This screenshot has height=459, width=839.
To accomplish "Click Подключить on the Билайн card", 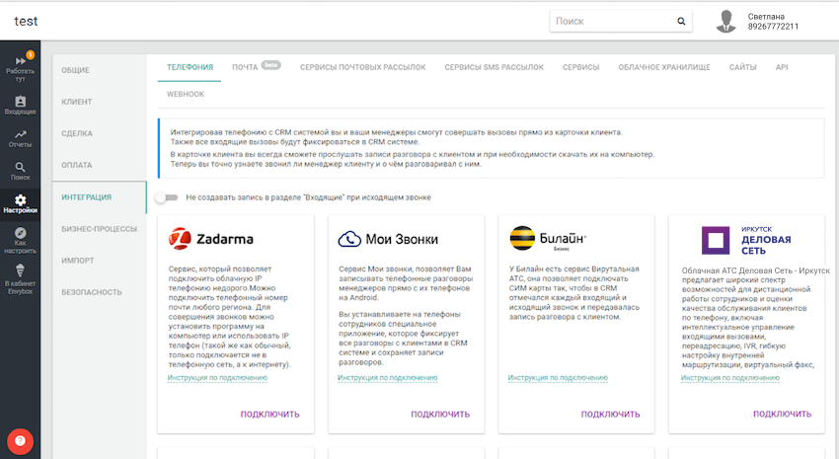I will [611, 414].
